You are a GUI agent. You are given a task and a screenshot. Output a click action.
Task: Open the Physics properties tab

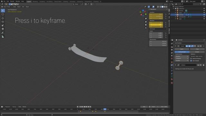coord(172,71)
